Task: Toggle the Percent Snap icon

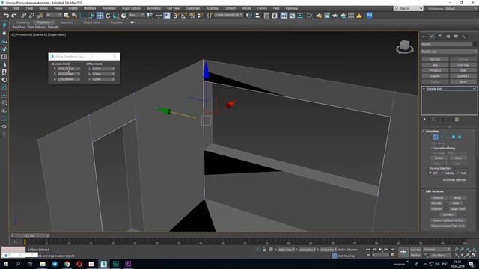Action: pyautogui.click(x=192, y=16)
